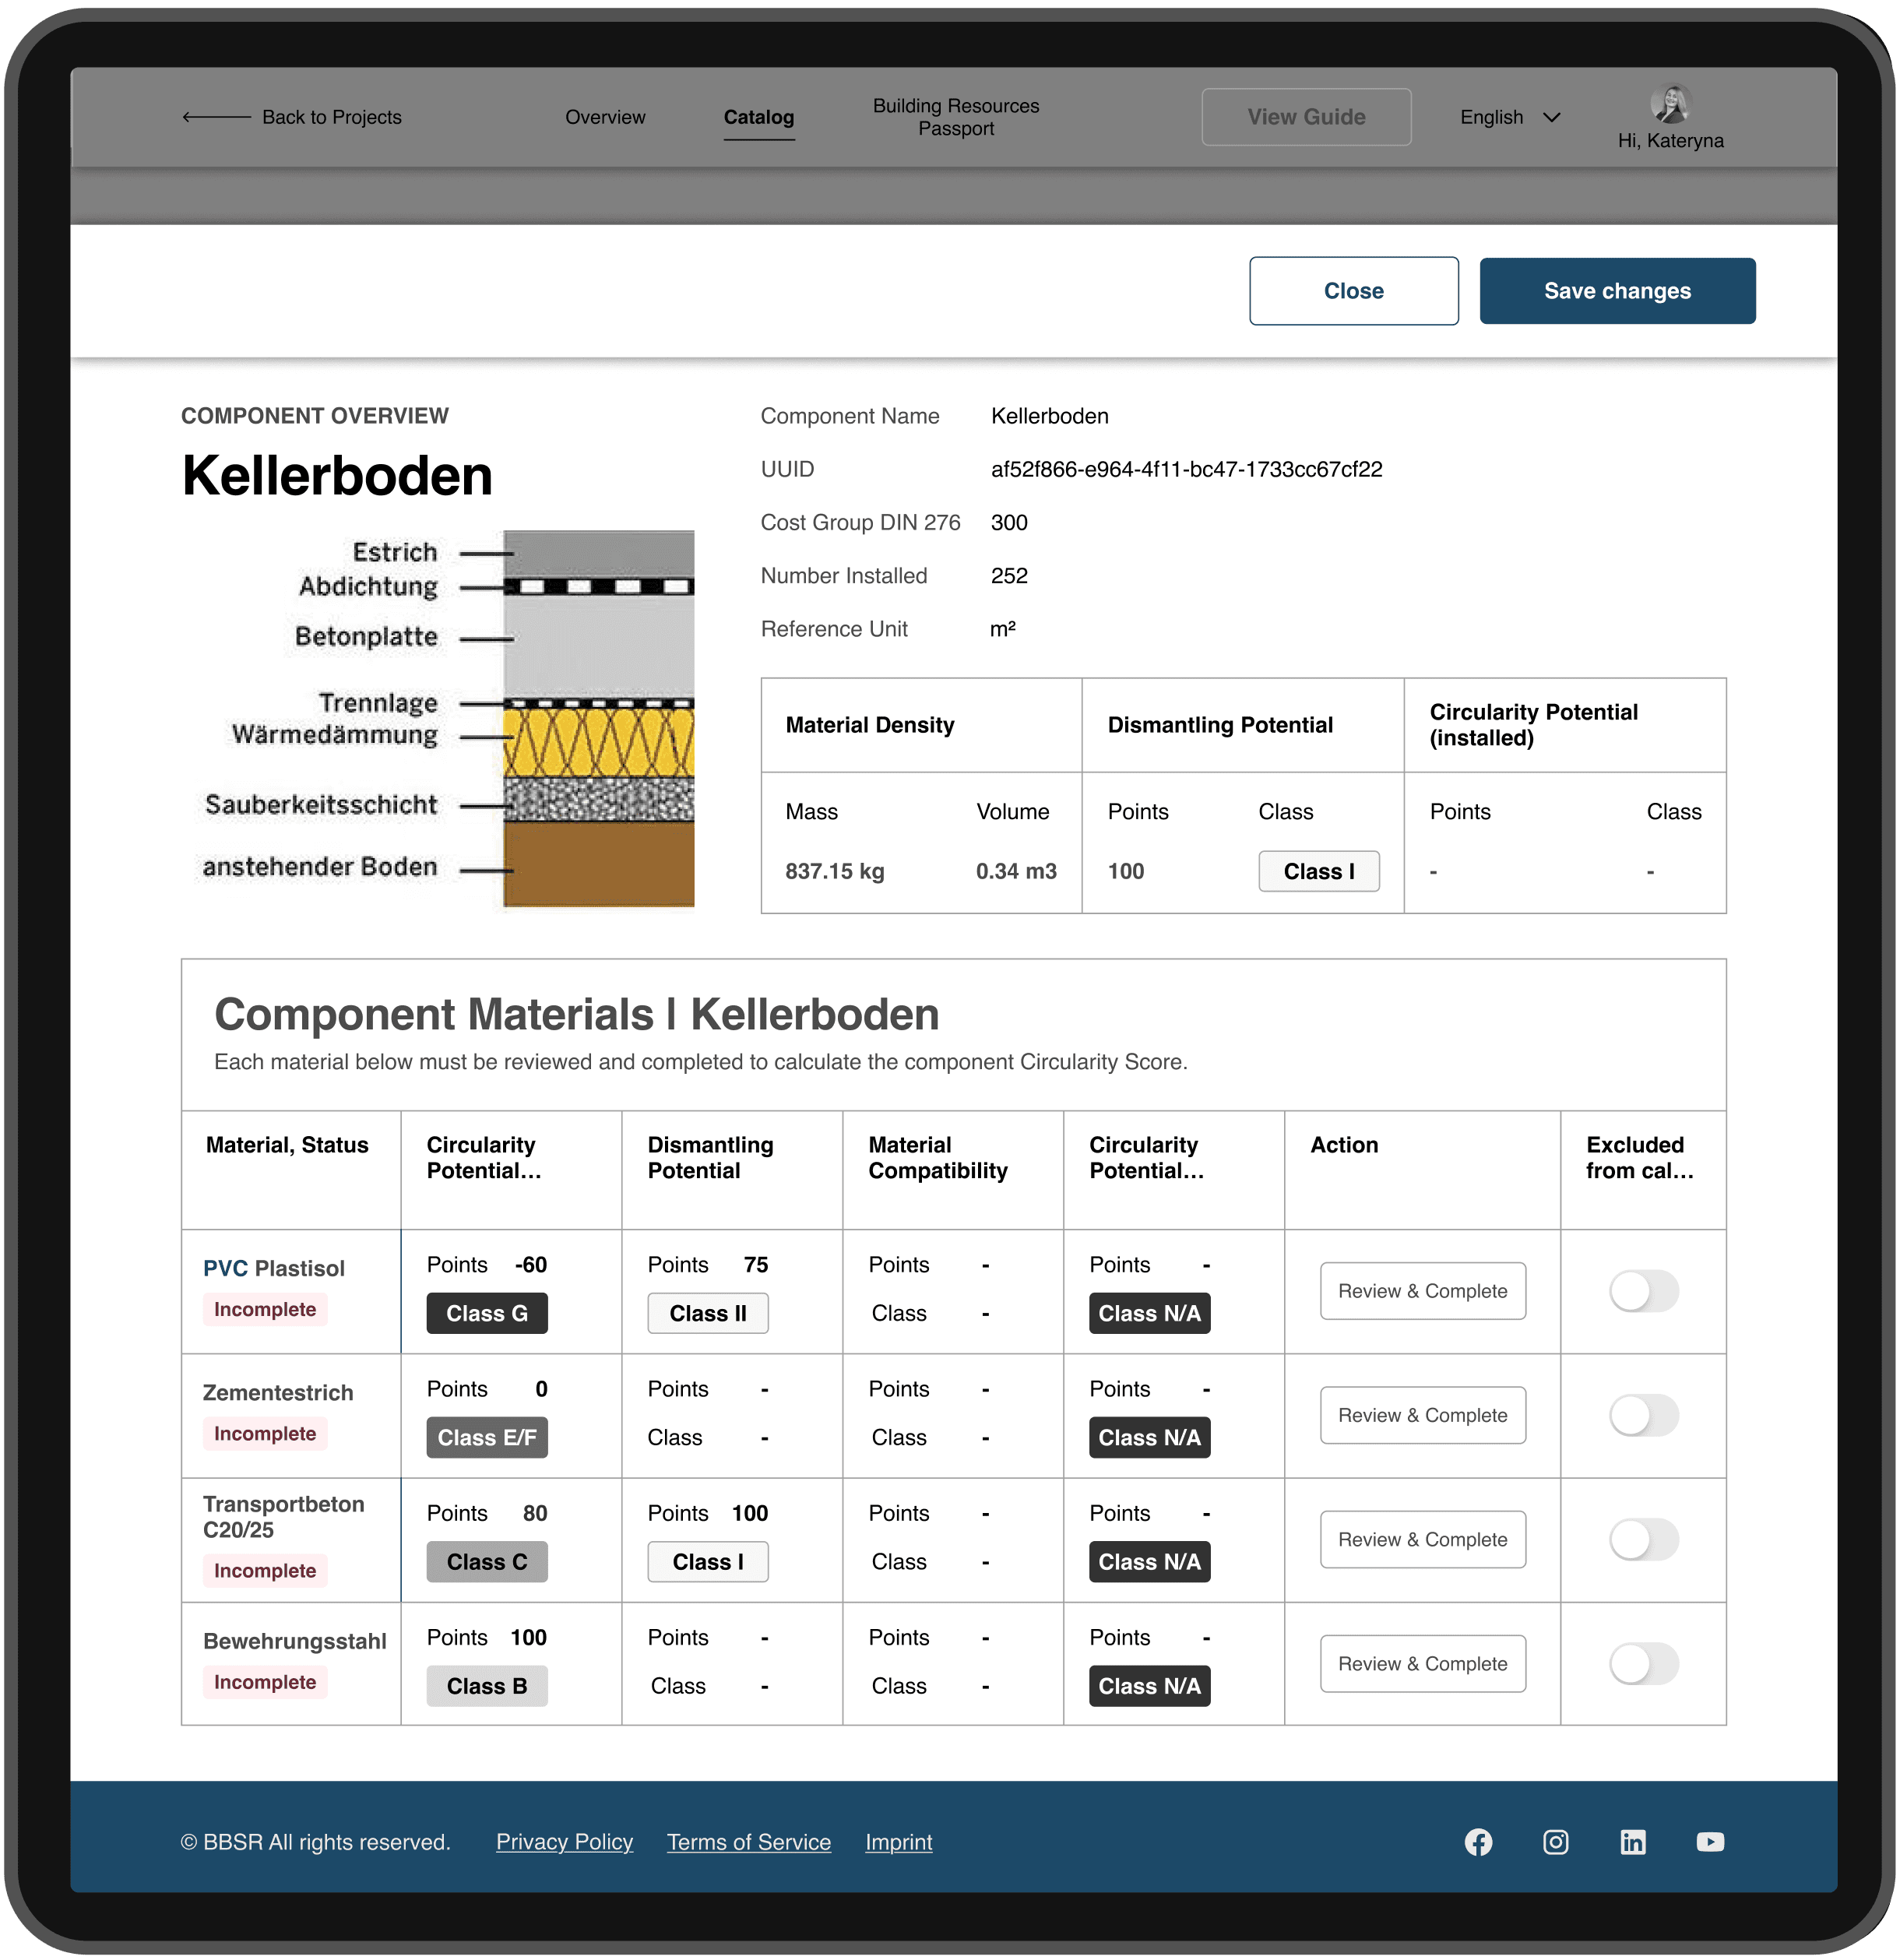This screenshot has height=1960, width=1900.
Task: Click the back arrow to Projects
Action: 216,117
